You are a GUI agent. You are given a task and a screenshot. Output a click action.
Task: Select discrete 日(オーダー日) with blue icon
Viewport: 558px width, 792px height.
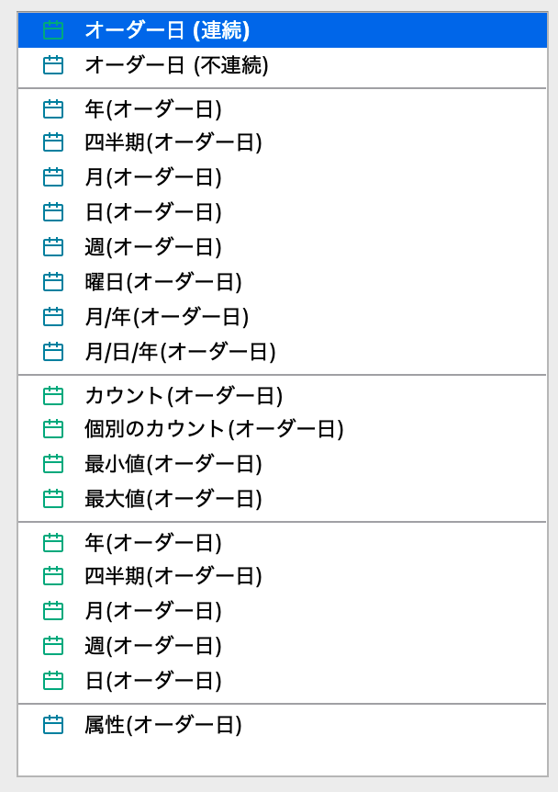click(x=153, y=212)
